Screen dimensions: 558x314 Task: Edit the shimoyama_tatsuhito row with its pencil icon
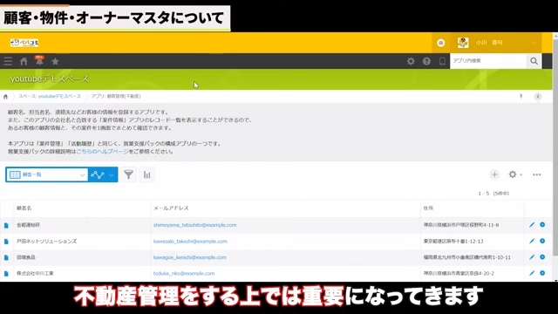coord(532,225)
